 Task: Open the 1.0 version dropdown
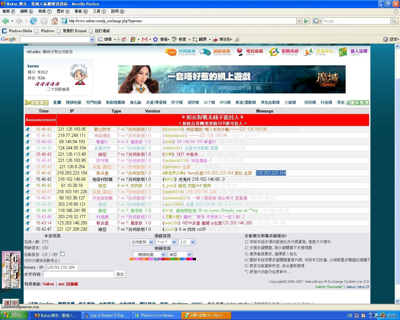coord(187,242)
